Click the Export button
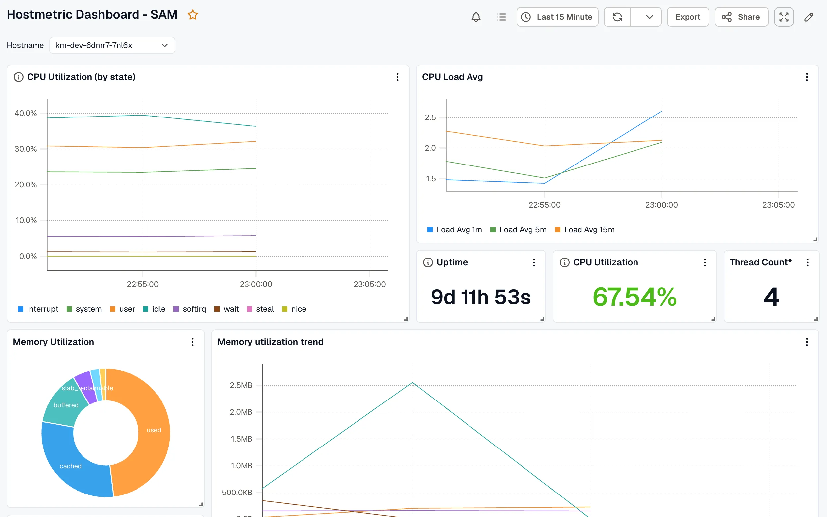 (688, 17)
